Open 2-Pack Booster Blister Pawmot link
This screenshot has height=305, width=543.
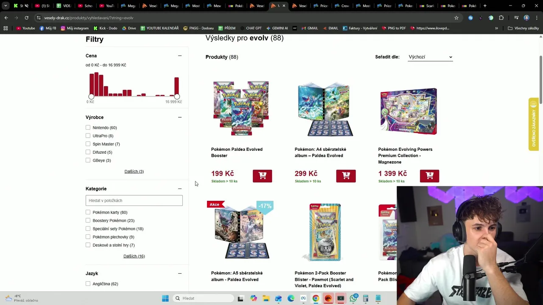click(x=324, y=279)
